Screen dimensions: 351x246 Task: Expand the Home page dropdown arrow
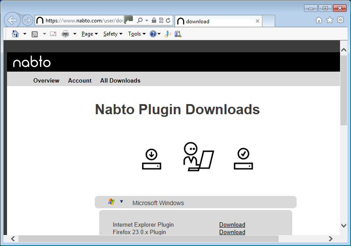[25, 34]
